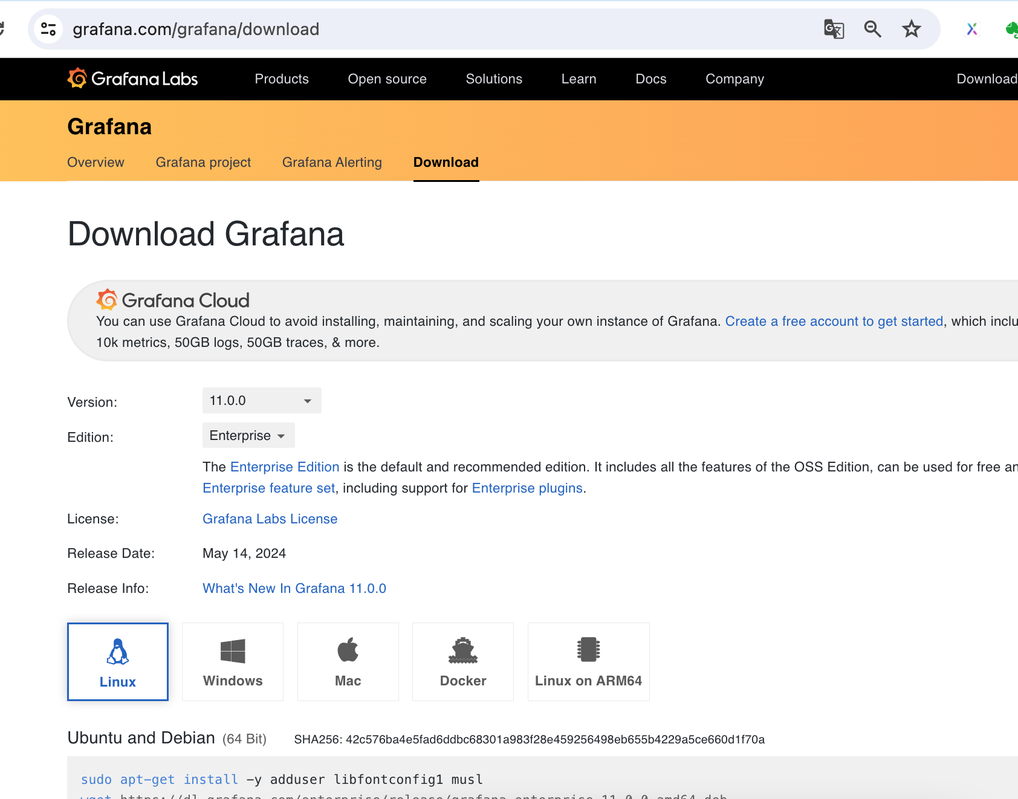Viewport: 1018px width, 799px height.
Task: Click the Ubuntu and Debian heading
Action: pyautogui.click(x=141, y=738)
